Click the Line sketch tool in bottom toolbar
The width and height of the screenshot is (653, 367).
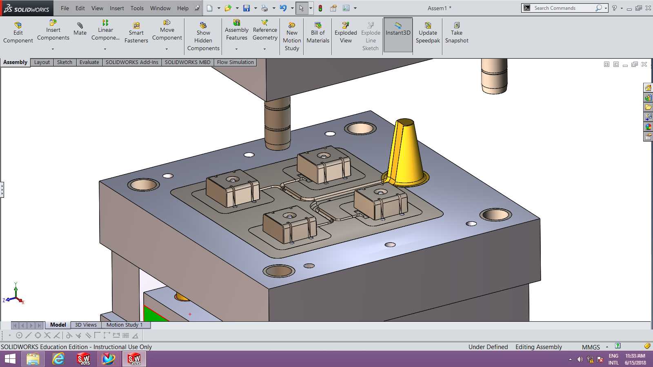(28, 336)
